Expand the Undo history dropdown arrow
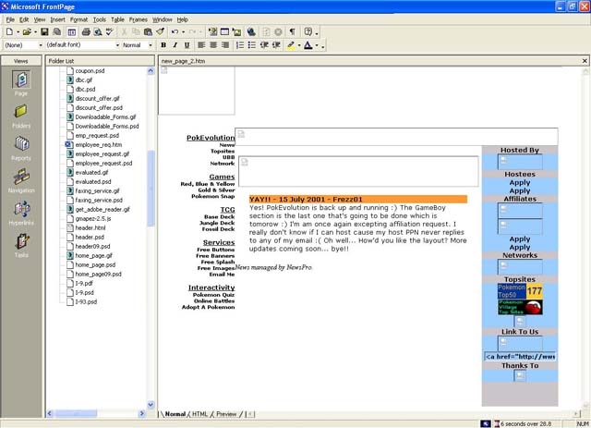Image resolution: width=591 pixels, height=428 pixels. click(x=183, y=32)
